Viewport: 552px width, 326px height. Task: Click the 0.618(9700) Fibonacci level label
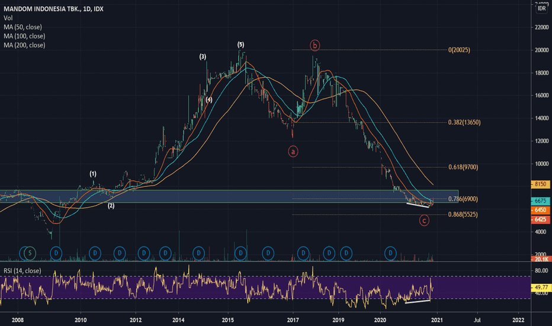tap(463, 167)
